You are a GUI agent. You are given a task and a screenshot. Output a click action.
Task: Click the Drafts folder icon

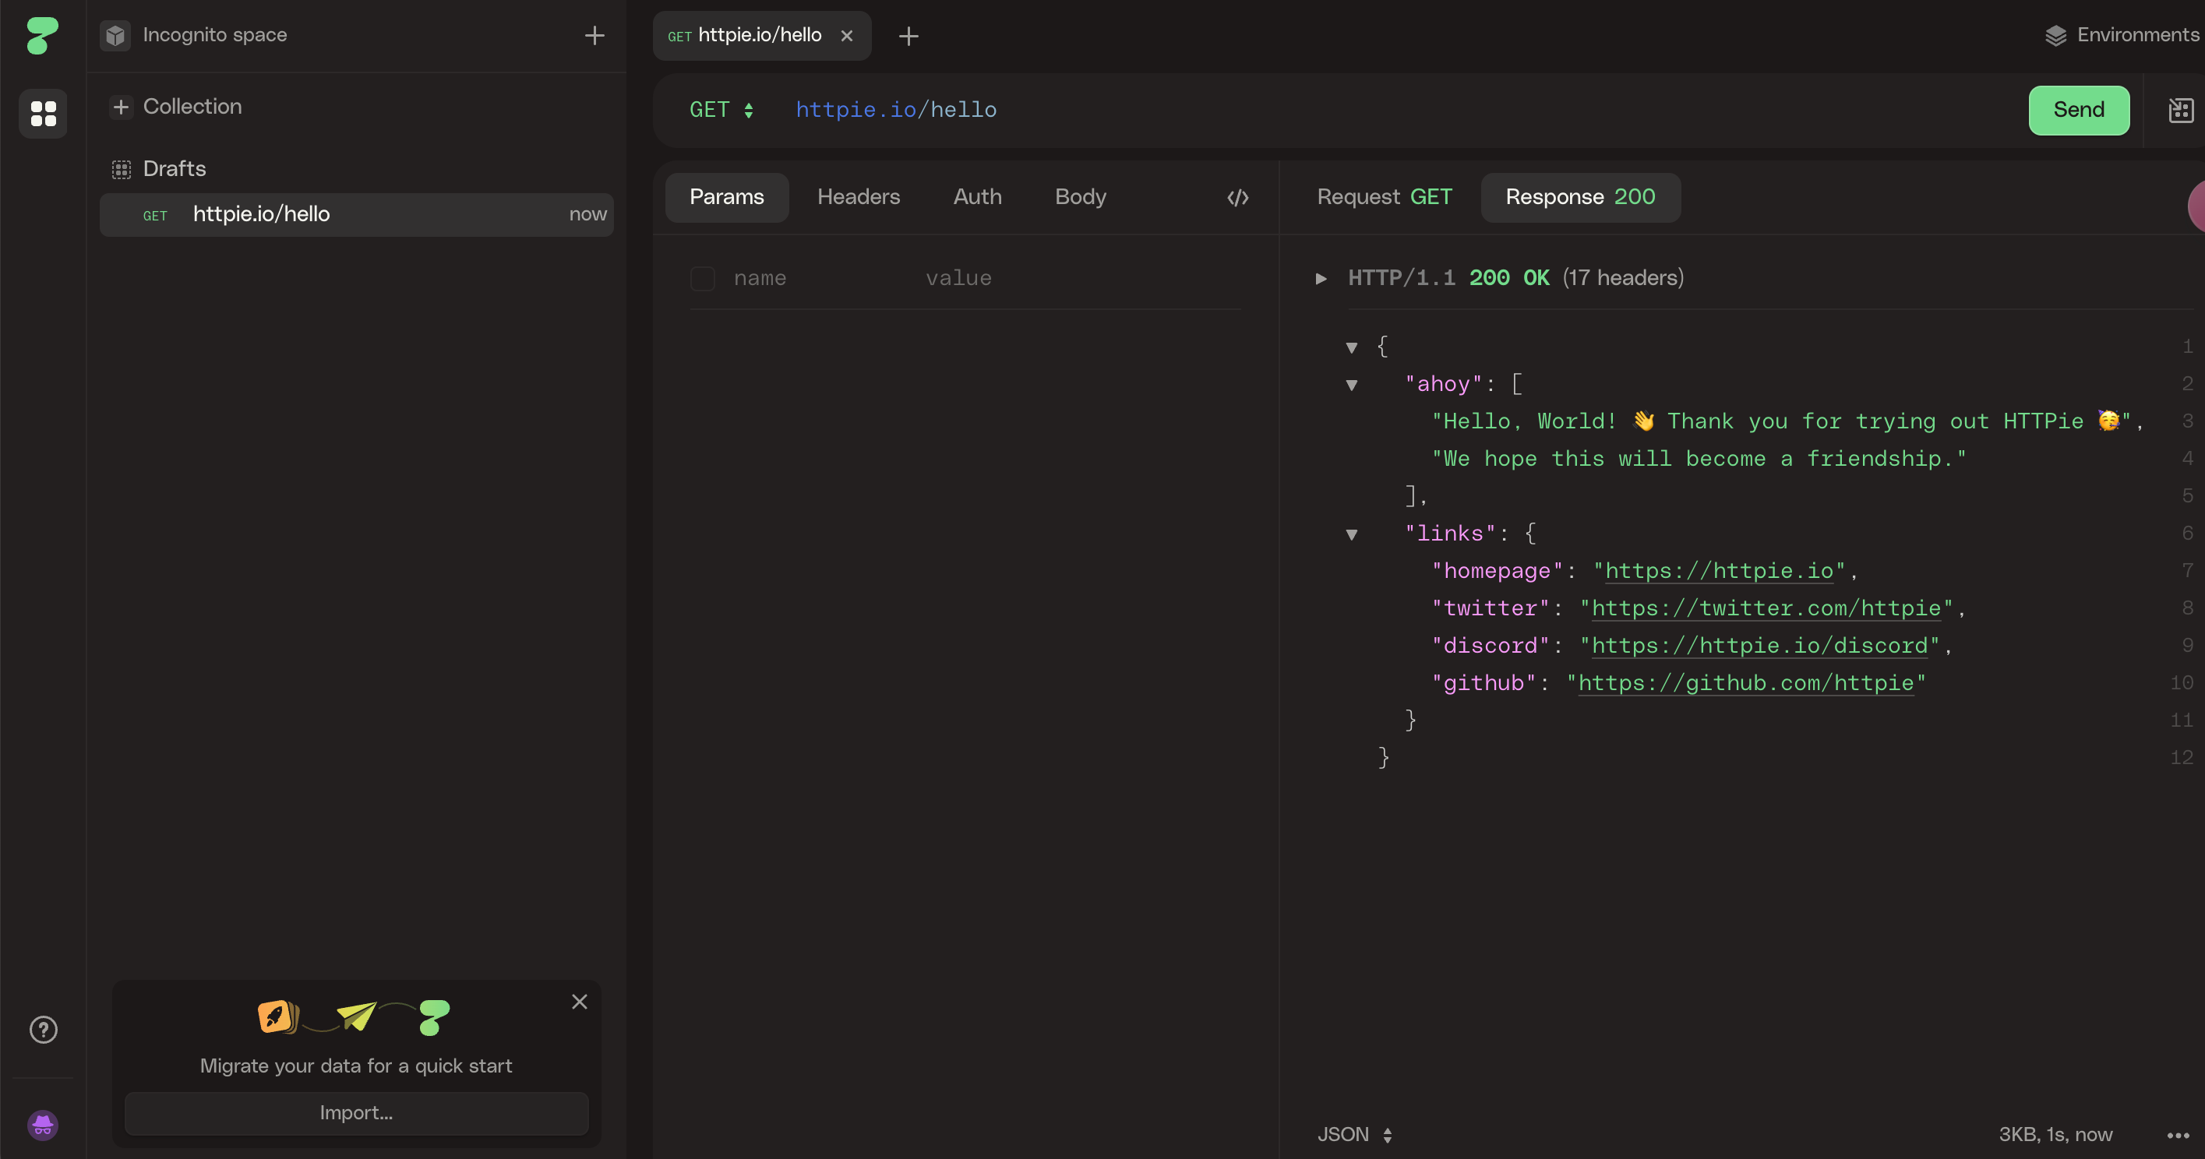121,168
